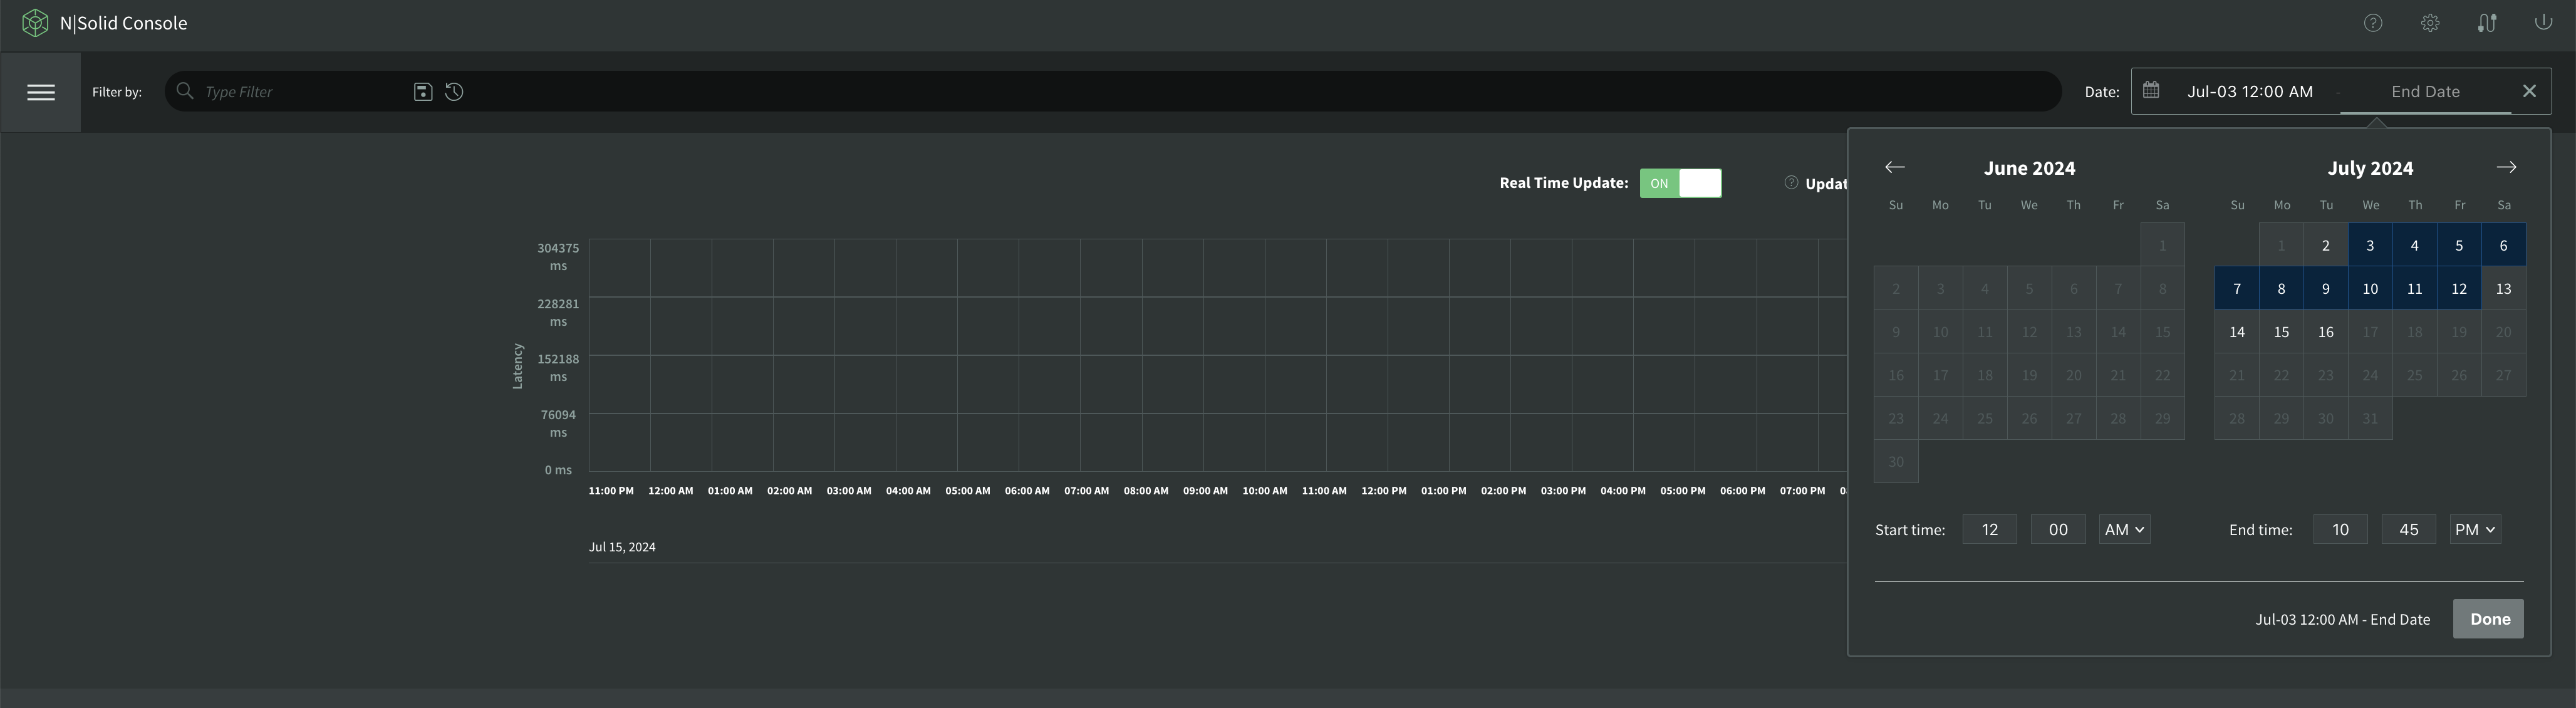Click the calendar icon in date field
Screen dimensions: 2576x708
(x=2151, y=90)
